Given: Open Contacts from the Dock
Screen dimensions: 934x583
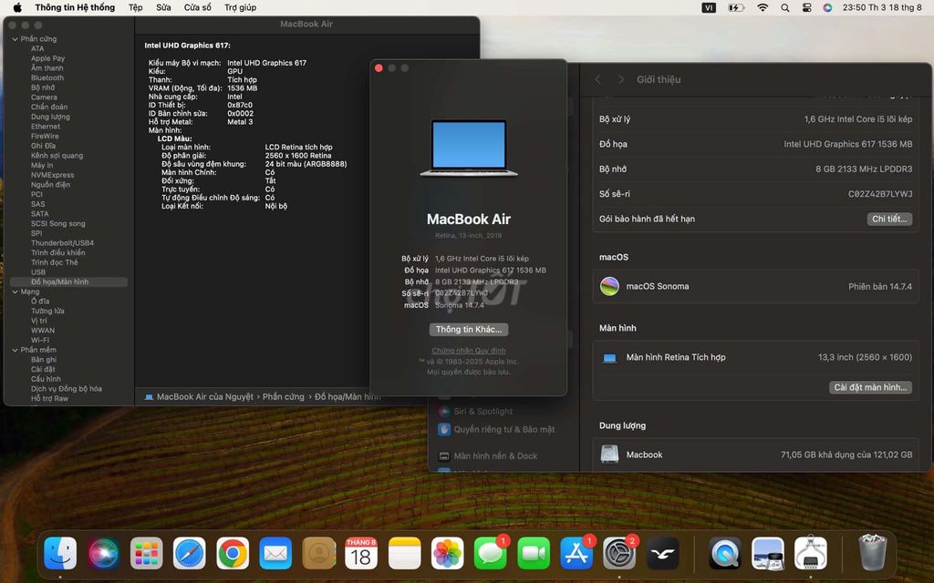Looking at the screenshot, I should (x=318, y=553).
